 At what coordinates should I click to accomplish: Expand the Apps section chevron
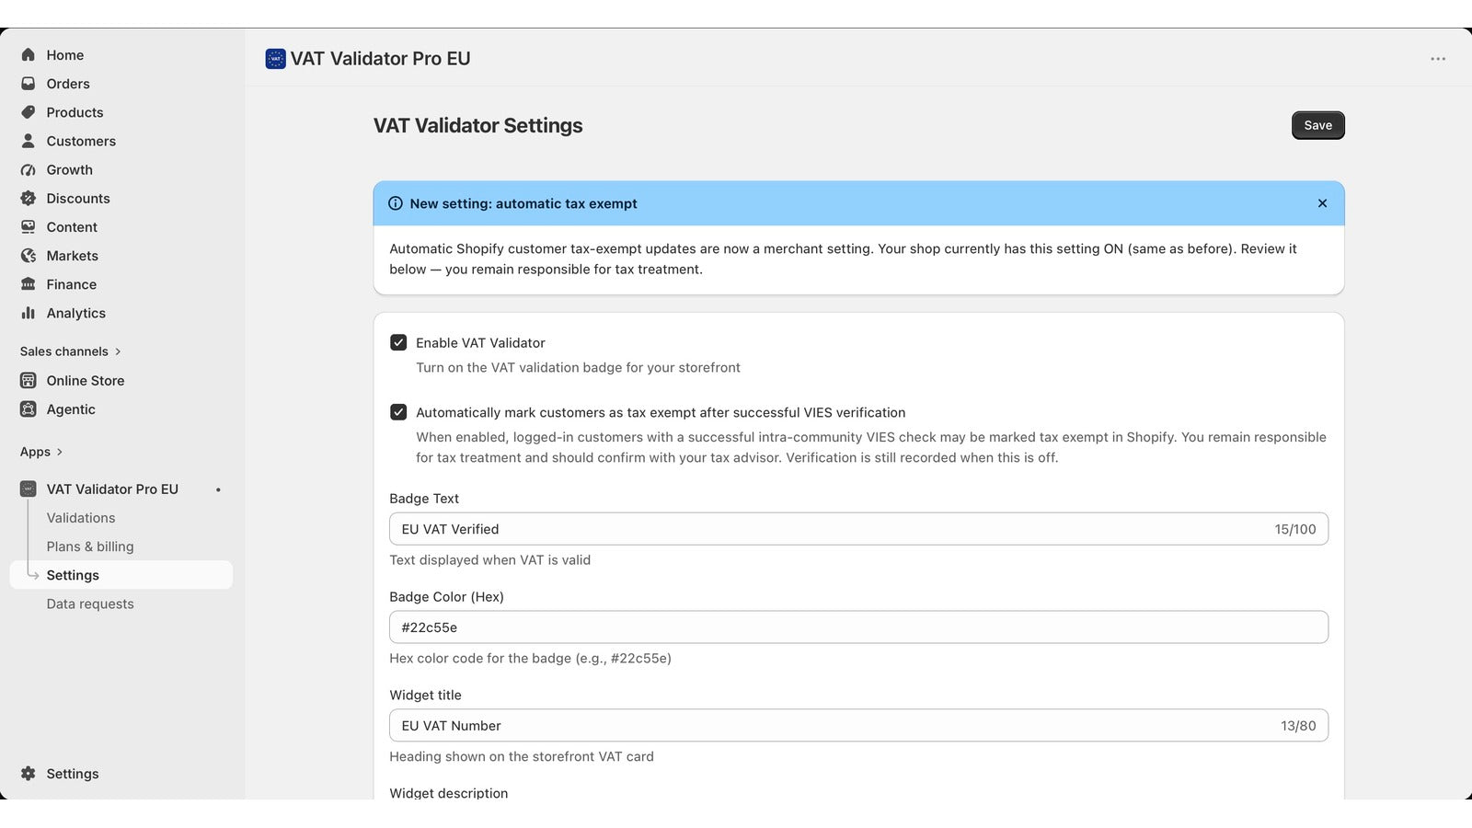(60, 452)
